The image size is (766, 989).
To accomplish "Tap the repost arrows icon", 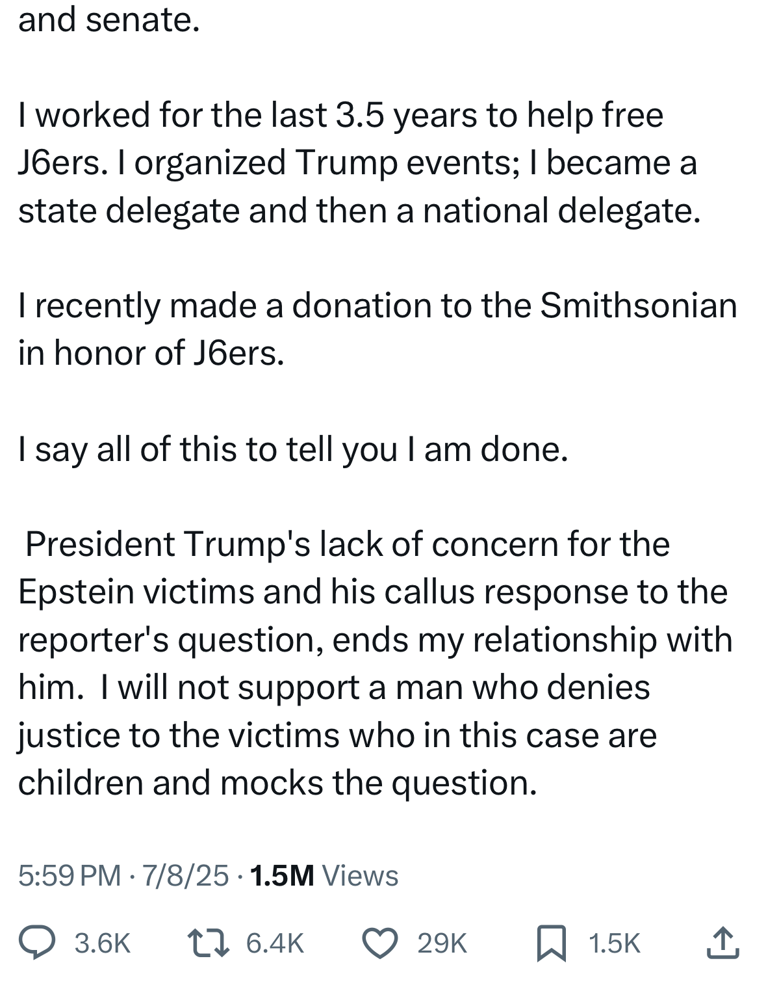I will [x=208, y=943].
